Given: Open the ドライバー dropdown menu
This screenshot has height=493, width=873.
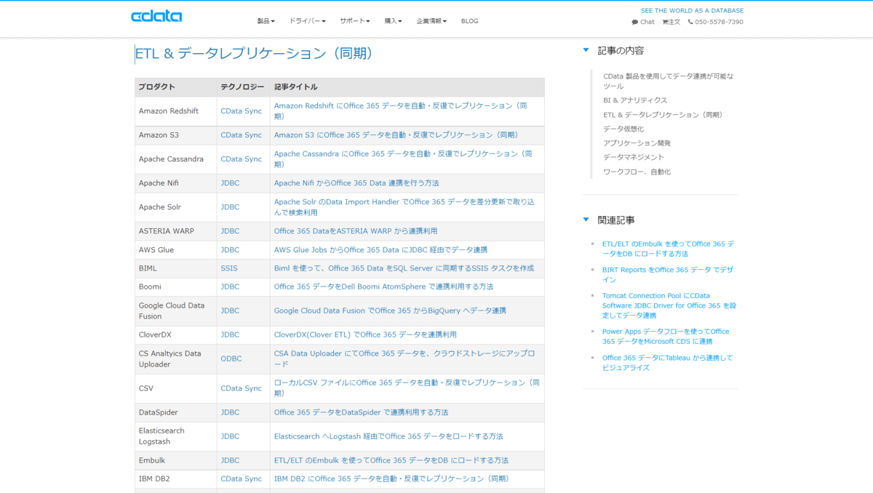Looking at the screenshot, I should pos(307,21).
